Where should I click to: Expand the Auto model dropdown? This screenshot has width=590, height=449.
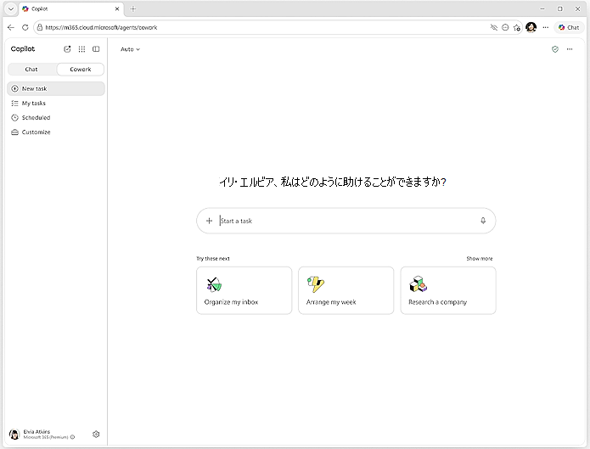(130, 49)
